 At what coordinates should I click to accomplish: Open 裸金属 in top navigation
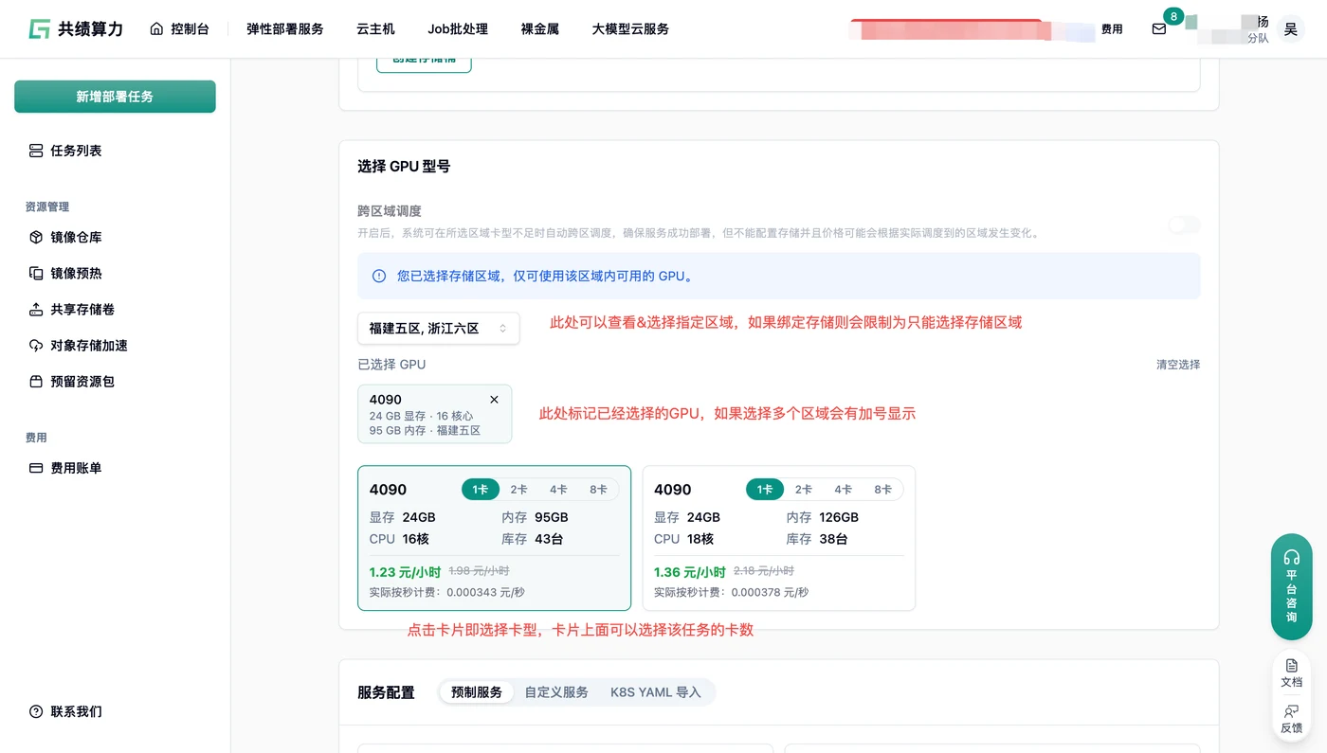coord(540,29)
